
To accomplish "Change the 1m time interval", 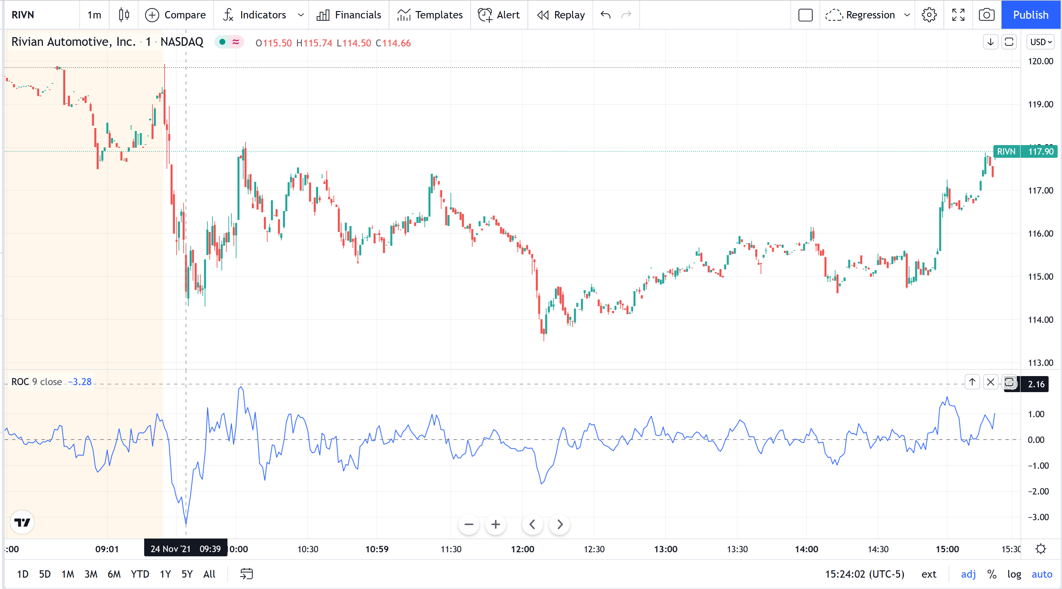I will pos(94,15).
